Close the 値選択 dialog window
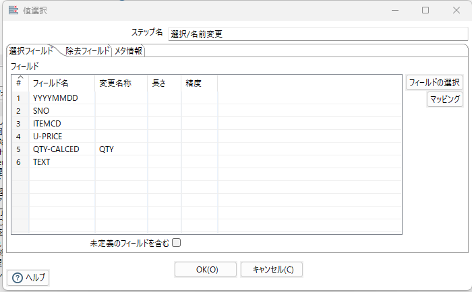472x292 pixels. pos(456,10)
